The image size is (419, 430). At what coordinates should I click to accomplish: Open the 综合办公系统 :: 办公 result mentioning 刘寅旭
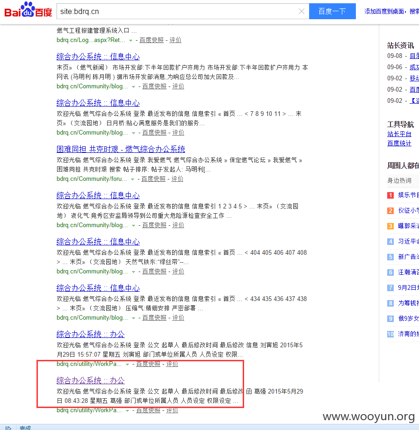91,335
